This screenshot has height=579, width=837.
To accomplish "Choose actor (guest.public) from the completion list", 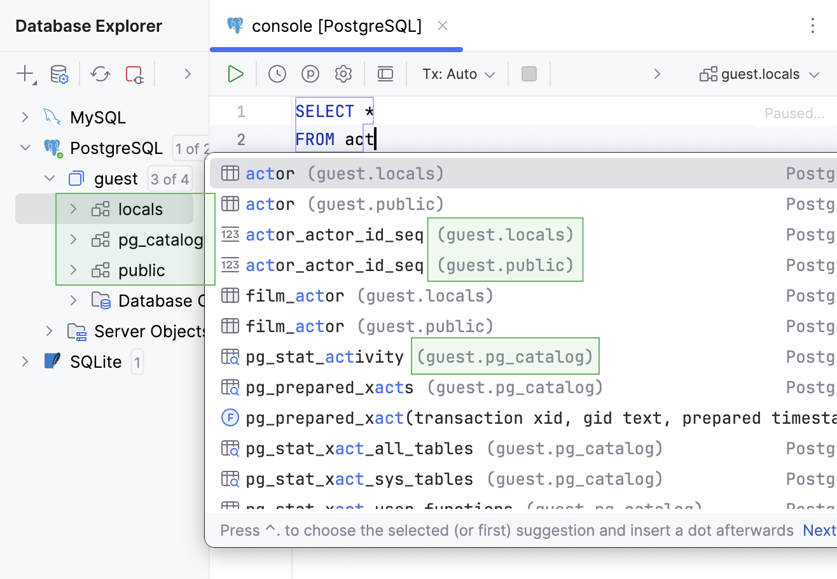I will coord(344,204).
